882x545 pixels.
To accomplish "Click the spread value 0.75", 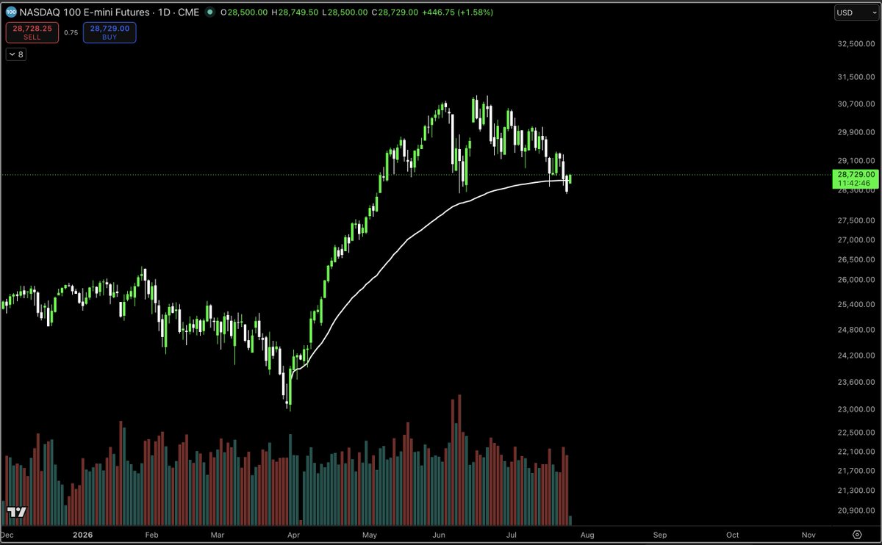I will [x=71, y=32].
